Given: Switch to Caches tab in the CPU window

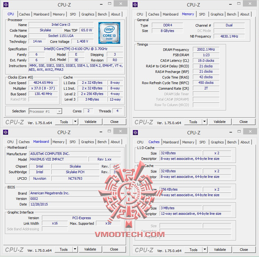Looking at the screenshot, I should [25, 14].
